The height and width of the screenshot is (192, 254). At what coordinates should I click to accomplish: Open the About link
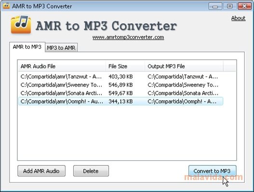[238, 18]
